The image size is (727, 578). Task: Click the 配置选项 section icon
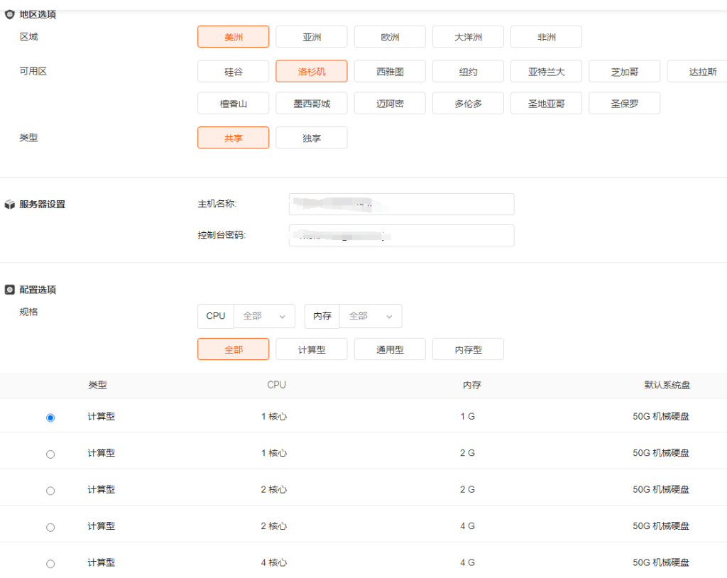point(10,290)
